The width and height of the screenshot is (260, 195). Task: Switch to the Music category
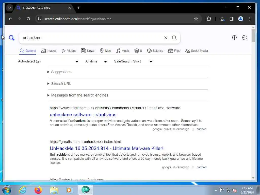pyautogui.click(x=123, y=51)
